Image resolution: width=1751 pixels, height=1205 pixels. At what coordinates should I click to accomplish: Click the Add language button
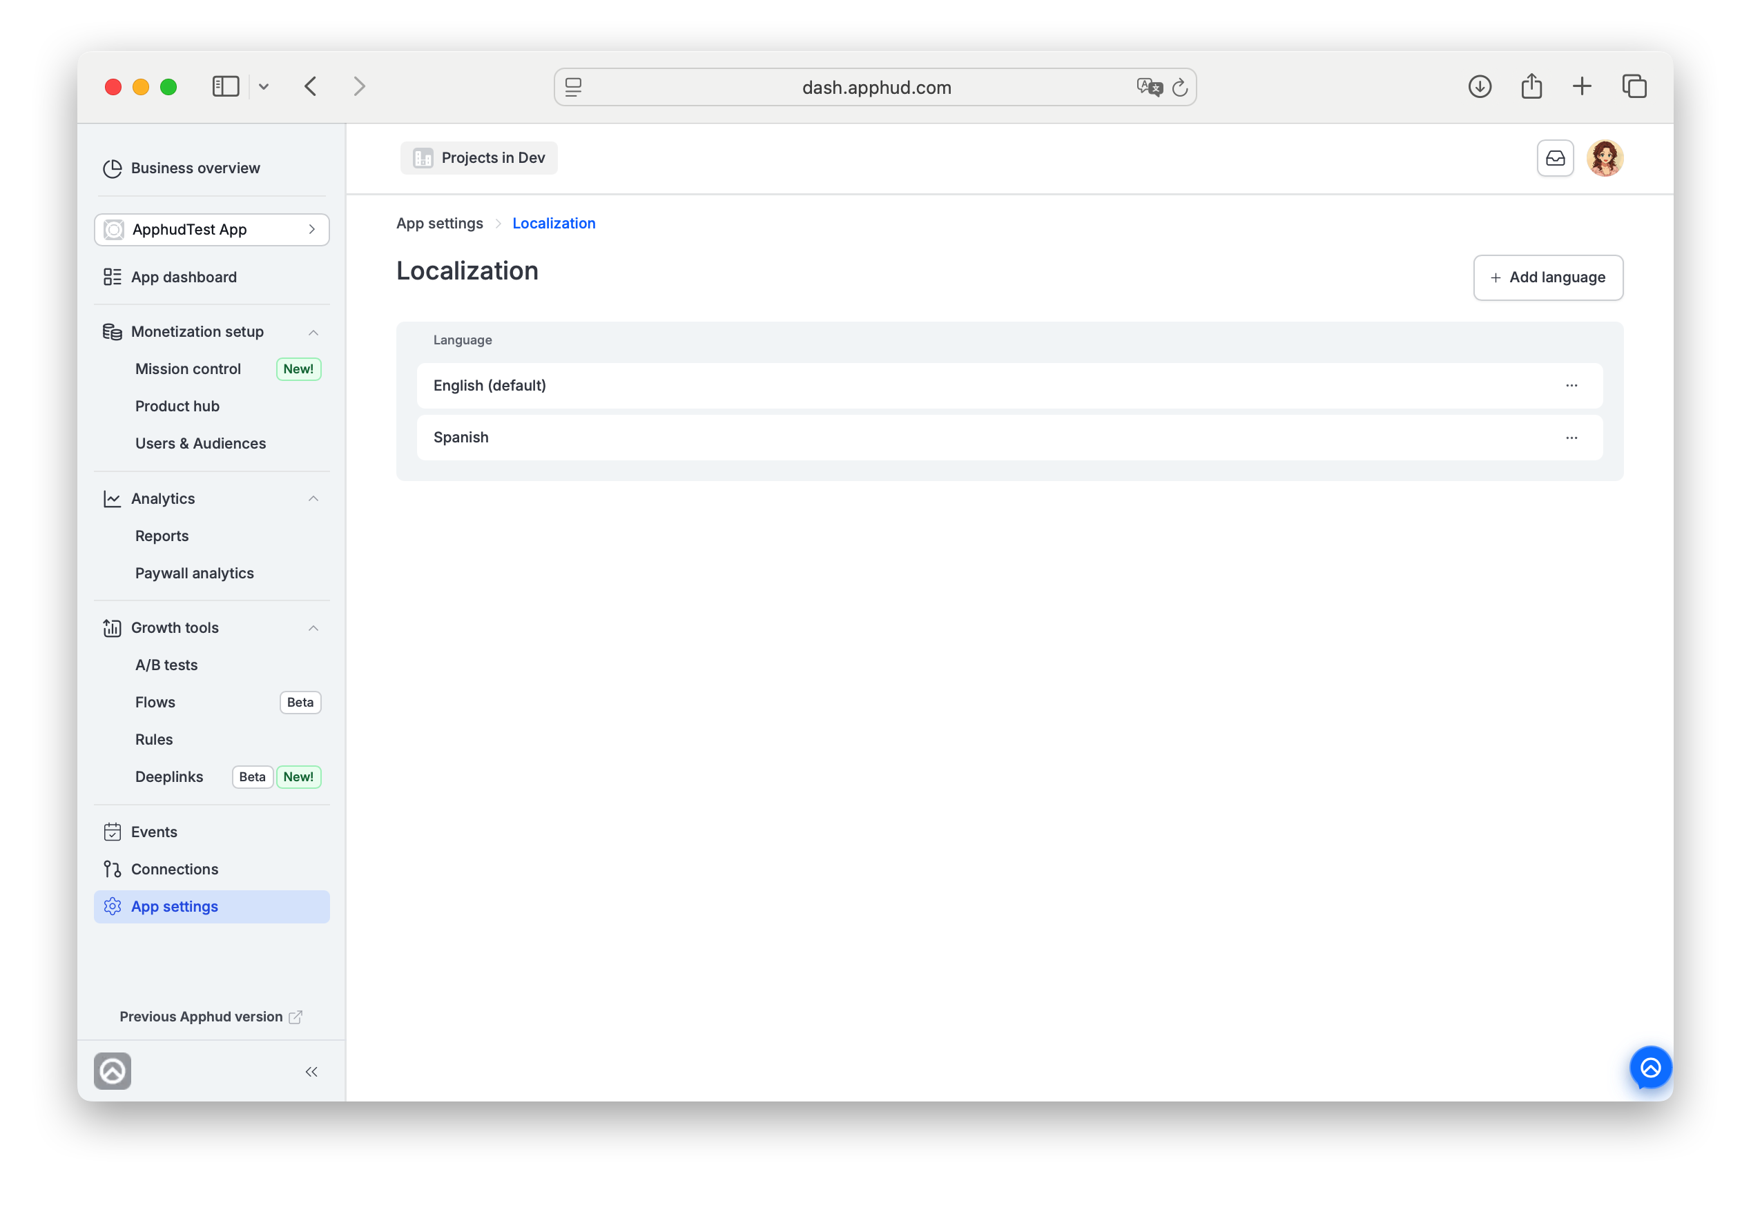point(1548,278)
